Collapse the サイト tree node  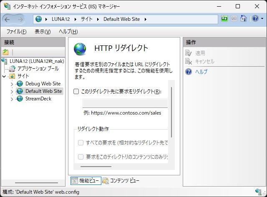tap(4, 76)
